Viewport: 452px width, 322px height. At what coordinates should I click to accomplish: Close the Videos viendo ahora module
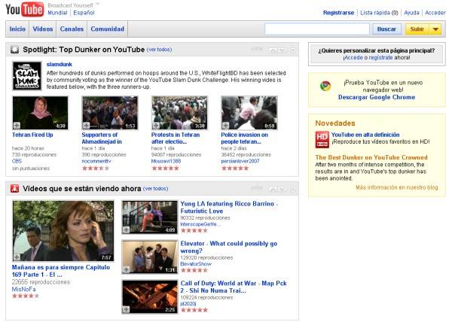coord(292,190)
